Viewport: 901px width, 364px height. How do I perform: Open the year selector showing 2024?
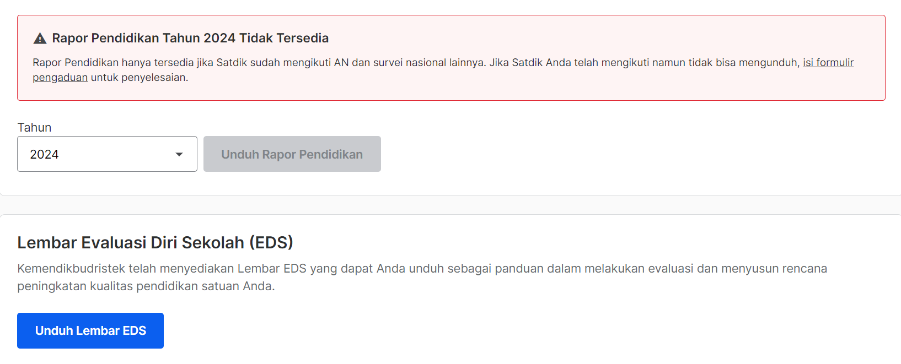(x=107, y=154)
